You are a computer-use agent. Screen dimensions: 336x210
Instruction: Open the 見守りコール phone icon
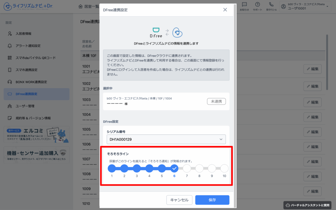pos(271,5)
